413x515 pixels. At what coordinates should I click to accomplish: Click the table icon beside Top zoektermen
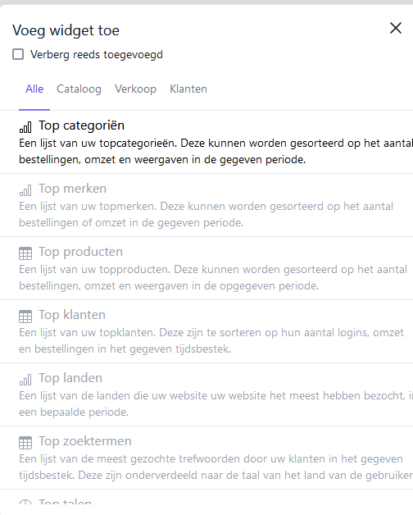(25, 443)
